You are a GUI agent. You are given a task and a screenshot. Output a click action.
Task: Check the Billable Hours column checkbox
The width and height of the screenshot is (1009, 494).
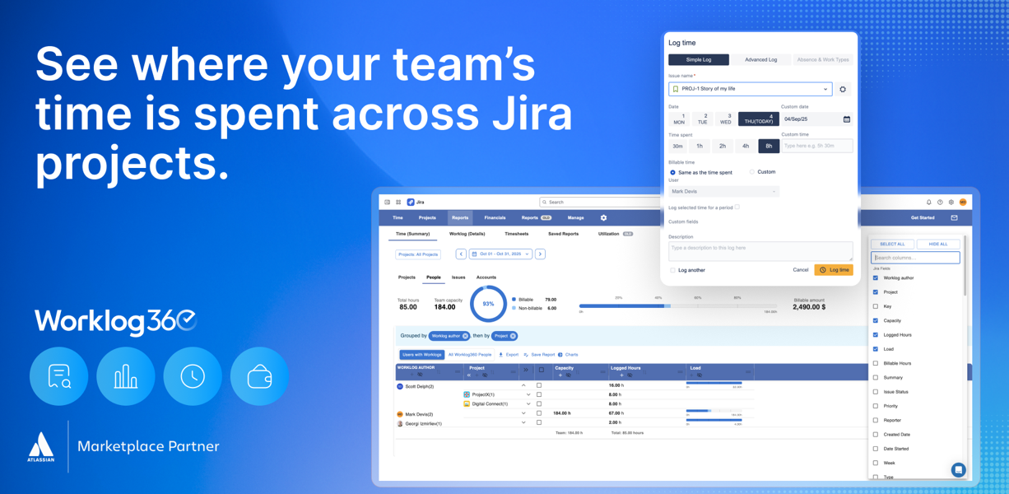tap(876, 363)
